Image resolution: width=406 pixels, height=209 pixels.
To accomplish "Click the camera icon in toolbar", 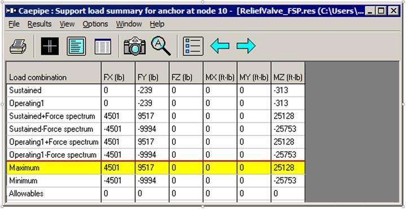I will pyautogui.click(x=134, y=46).
